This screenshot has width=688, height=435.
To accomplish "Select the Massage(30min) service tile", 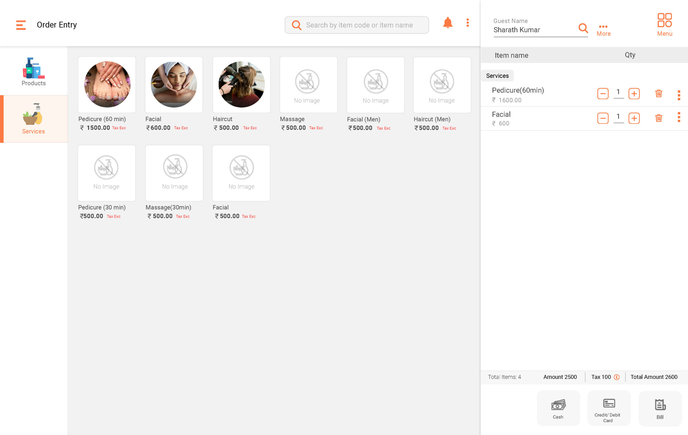I will point(174,173).
